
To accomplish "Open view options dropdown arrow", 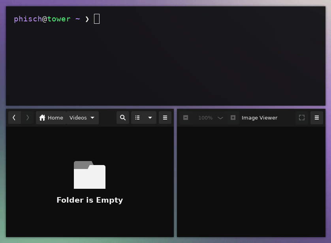I will pyautogui.click(x=150, y=118).
